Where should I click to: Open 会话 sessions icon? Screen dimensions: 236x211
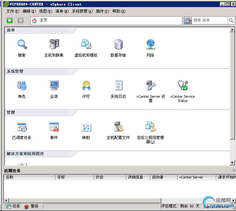[54, 85]
